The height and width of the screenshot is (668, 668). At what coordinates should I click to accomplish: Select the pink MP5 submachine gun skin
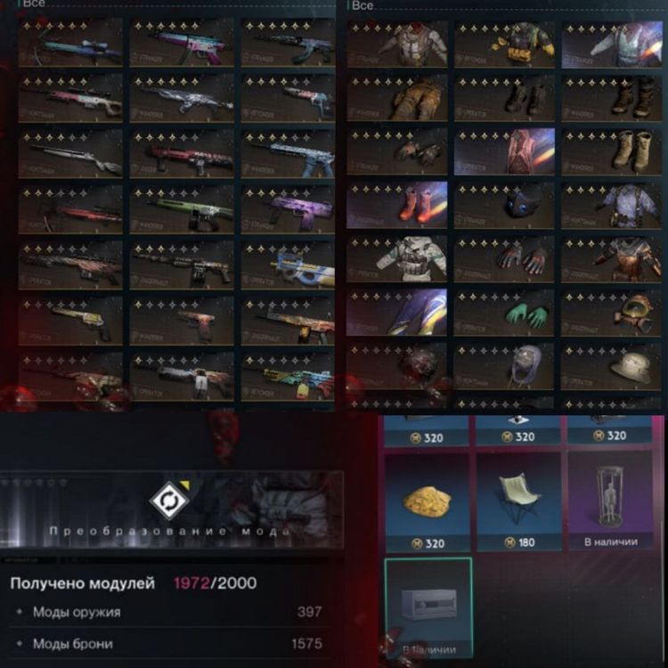[182, 42]
